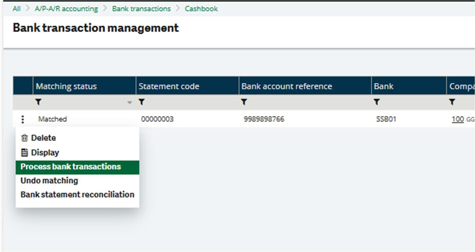Navigate to All breadcrumb link
This screenshot has height=252, width=475.
pos(17,9)
